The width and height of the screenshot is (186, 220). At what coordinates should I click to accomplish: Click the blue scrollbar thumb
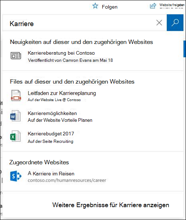pyautogui.click(x=185, y=49)
